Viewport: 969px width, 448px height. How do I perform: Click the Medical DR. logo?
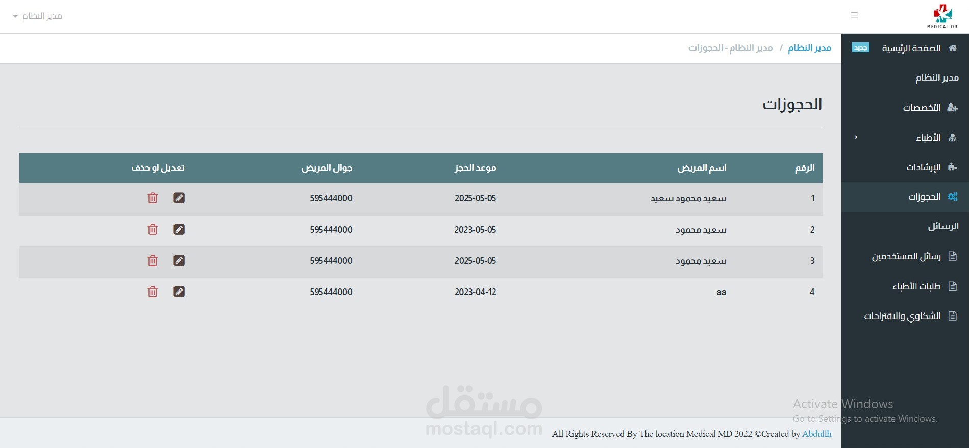942,16
